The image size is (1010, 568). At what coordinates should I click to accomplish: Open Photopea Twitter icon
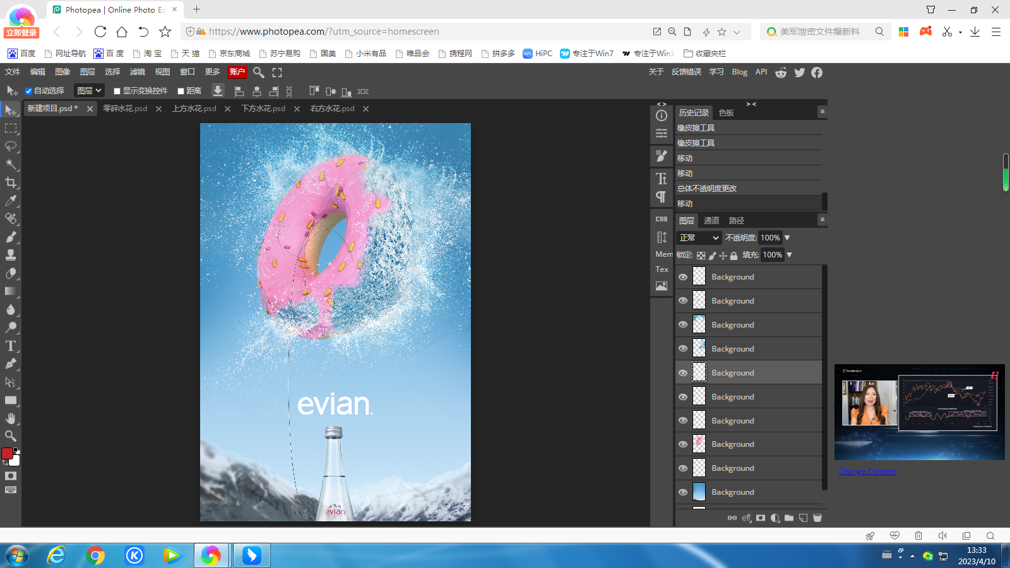(x=800, y=73)
